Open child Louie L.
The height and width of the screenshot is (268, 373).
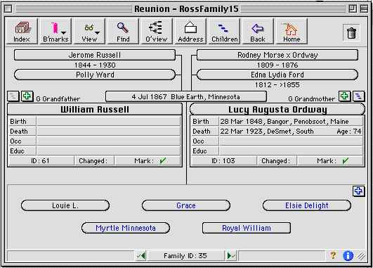pos(65,205)
